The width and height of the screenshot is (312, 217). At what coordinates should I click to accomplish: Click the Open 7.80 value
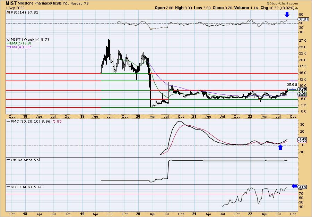[x=164, y=8]
